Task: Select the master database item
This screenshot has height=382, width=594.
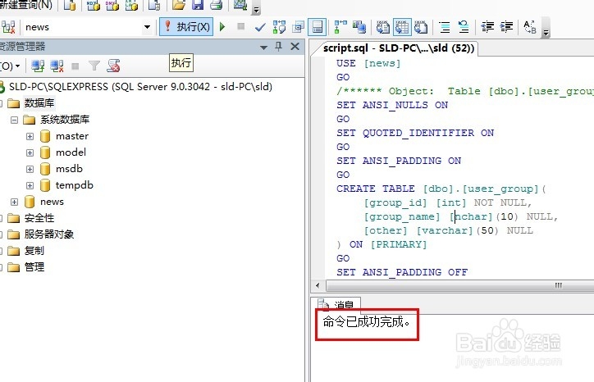Action: [x=72, y=136]
